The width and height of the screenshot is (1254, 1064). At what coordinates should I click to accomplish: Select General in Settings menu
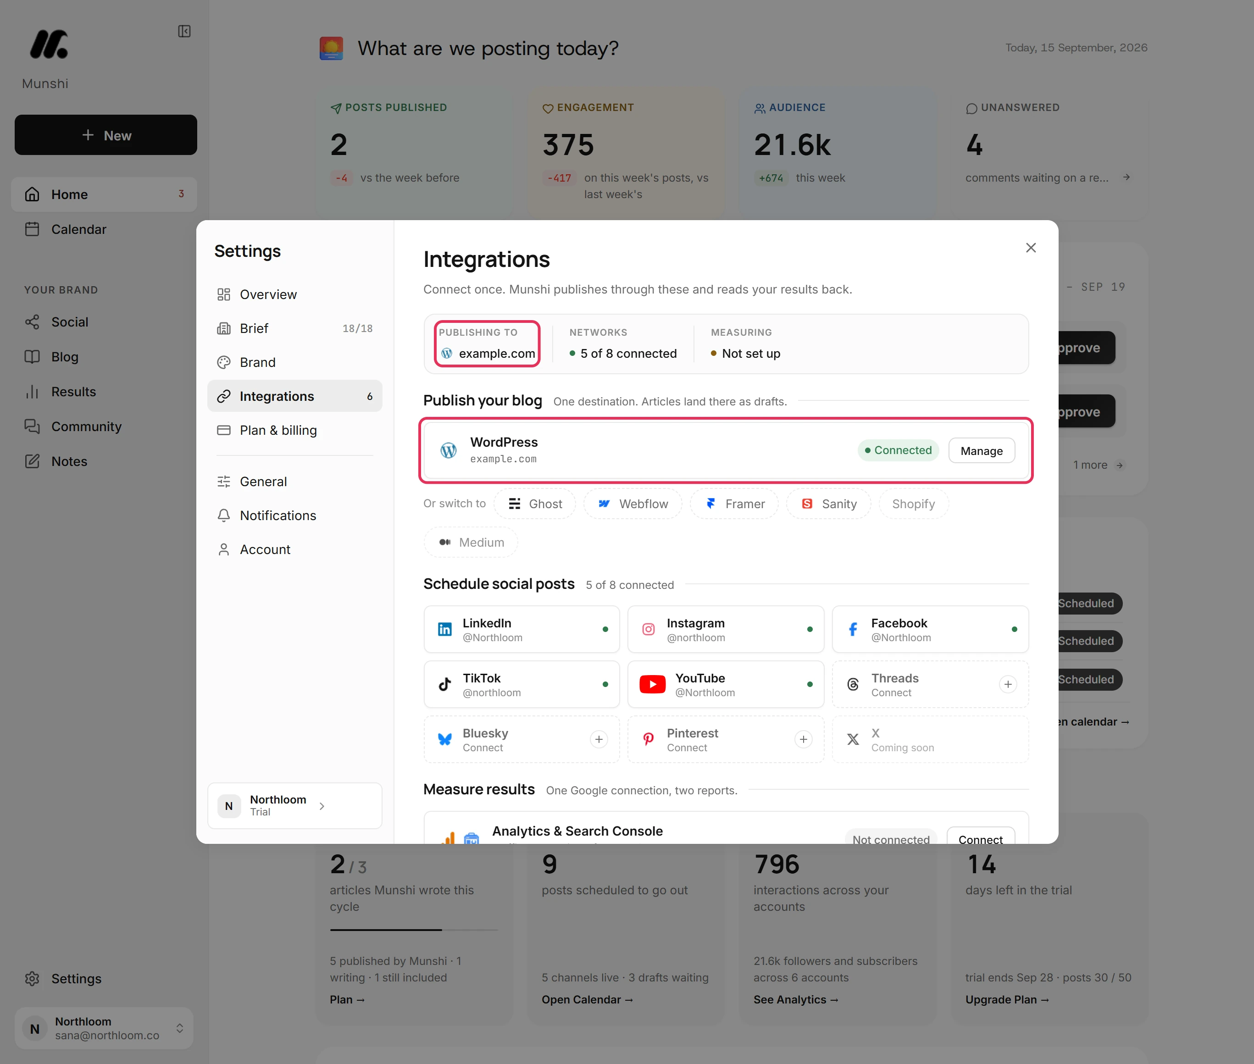(x=294, y=482)
